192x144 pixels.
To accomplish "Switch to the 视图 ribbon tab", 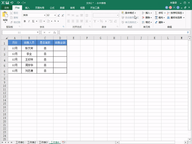I will click(x=83, y=8).
